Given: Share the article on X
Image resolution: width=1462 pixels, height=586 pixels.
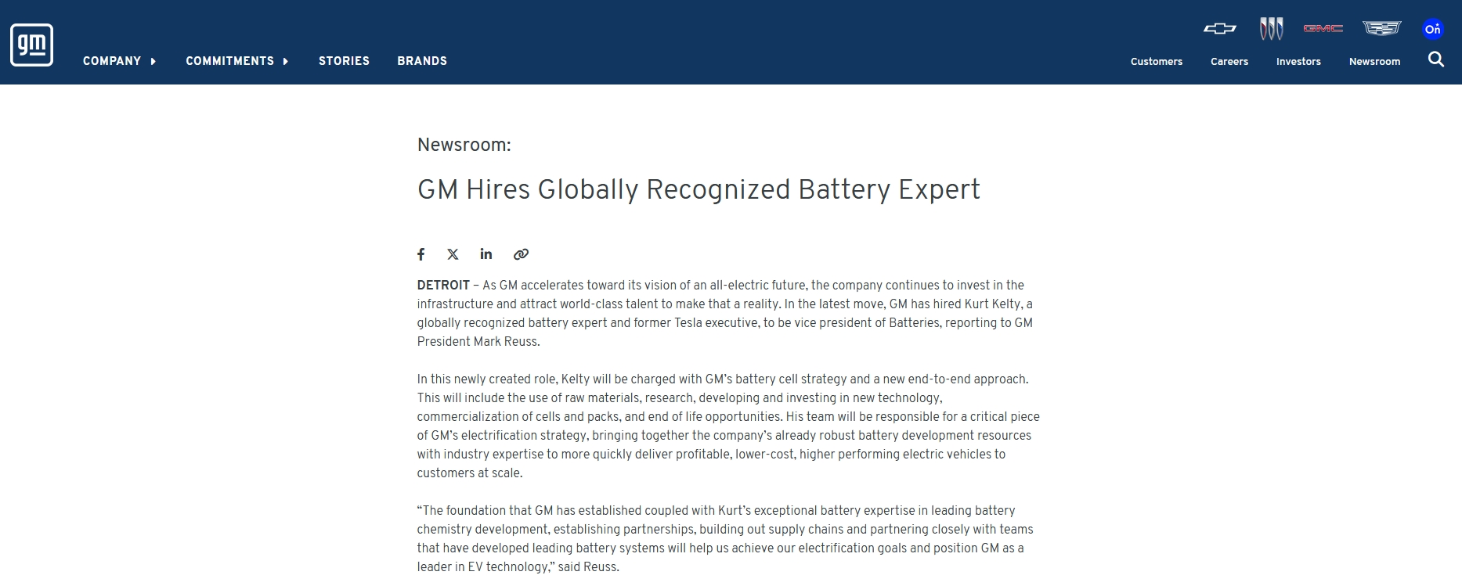Looking at the screenshot, I should 453,254.
